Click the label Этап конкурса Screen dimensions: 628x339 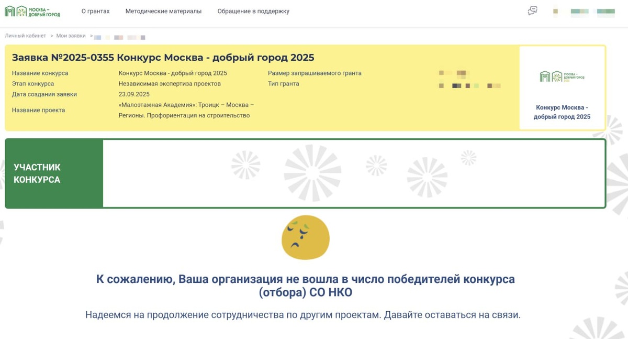[33, 84]
